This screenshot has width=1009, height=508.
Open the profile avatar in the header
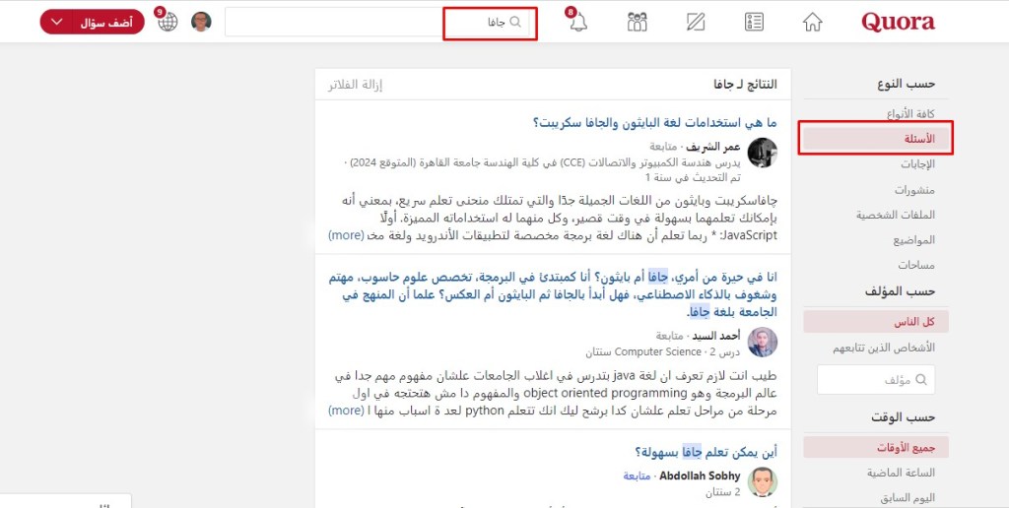[x=201, y=22]
